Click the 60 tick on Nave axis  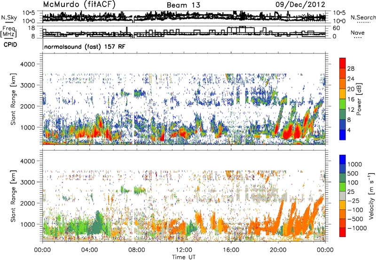(337, 28)
